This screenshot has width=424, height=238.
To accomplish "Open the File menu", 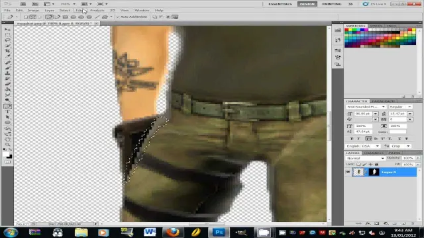I will [7, 11].
